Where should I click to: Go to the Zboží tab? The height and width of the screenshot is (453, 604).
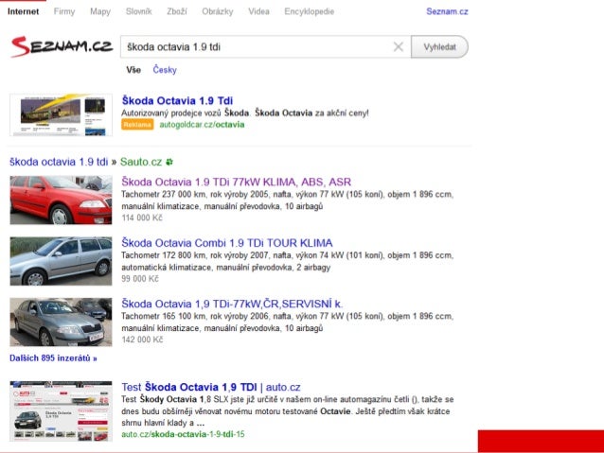177,11
